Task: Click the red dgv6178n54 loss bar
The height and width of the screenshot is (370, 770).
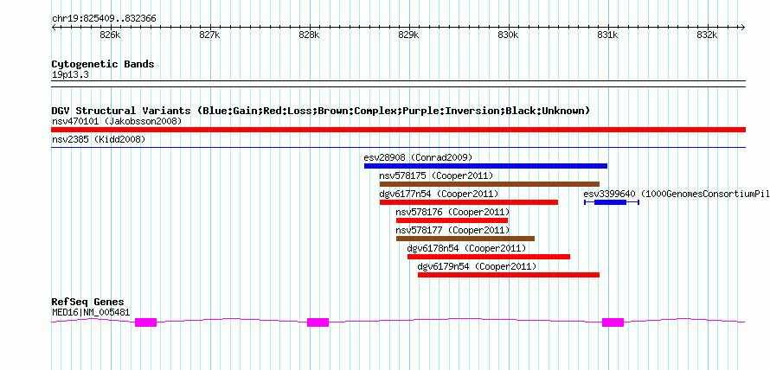Action: click(489, 257)
